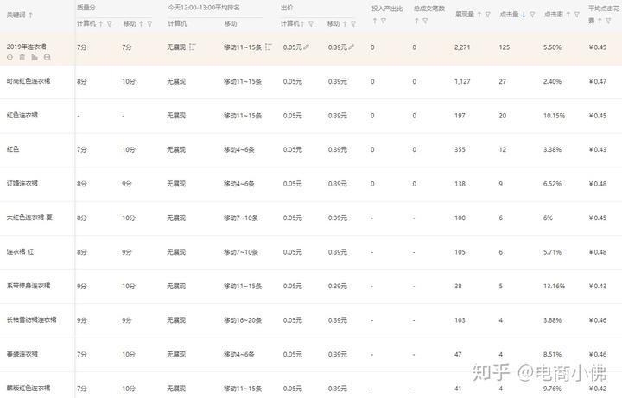
Task: Open ranking list icon beside 无展现 in first row
Action: pyautogui.click(x=192, y=47)
